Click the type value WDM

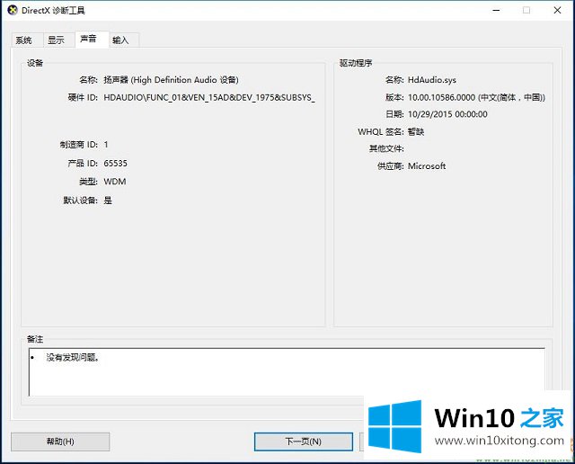pos(115,182)
